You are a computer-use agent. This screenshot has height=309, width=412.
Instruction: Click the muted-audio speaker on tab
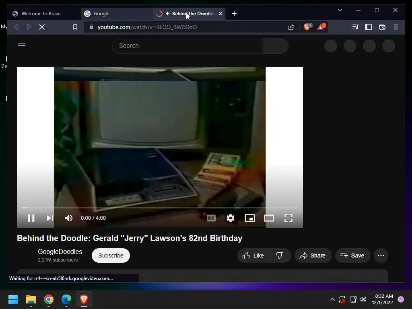[168, 14]
